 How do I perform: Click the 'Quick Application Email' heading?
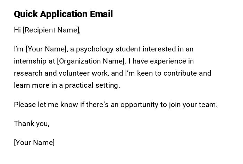(63, 14)
